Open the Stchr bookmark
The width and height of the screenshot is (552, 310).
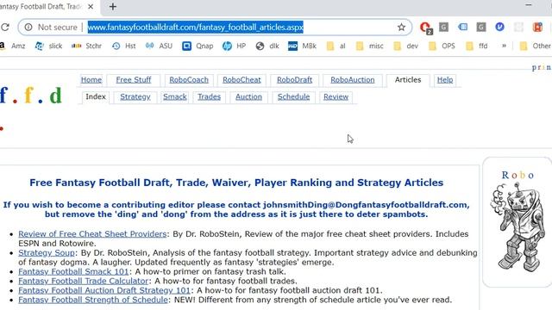[86, 46]
